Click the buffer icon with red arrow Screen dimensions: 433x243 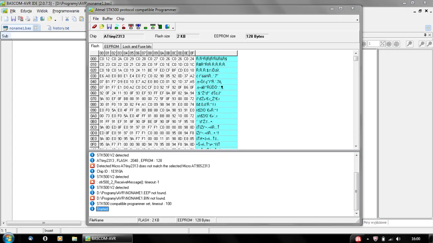[131, 27]
